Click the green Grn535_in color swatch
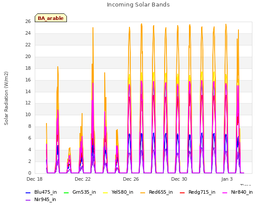This screenshot has width=278, height=208. pyautogui.click(x=66, y=192)
